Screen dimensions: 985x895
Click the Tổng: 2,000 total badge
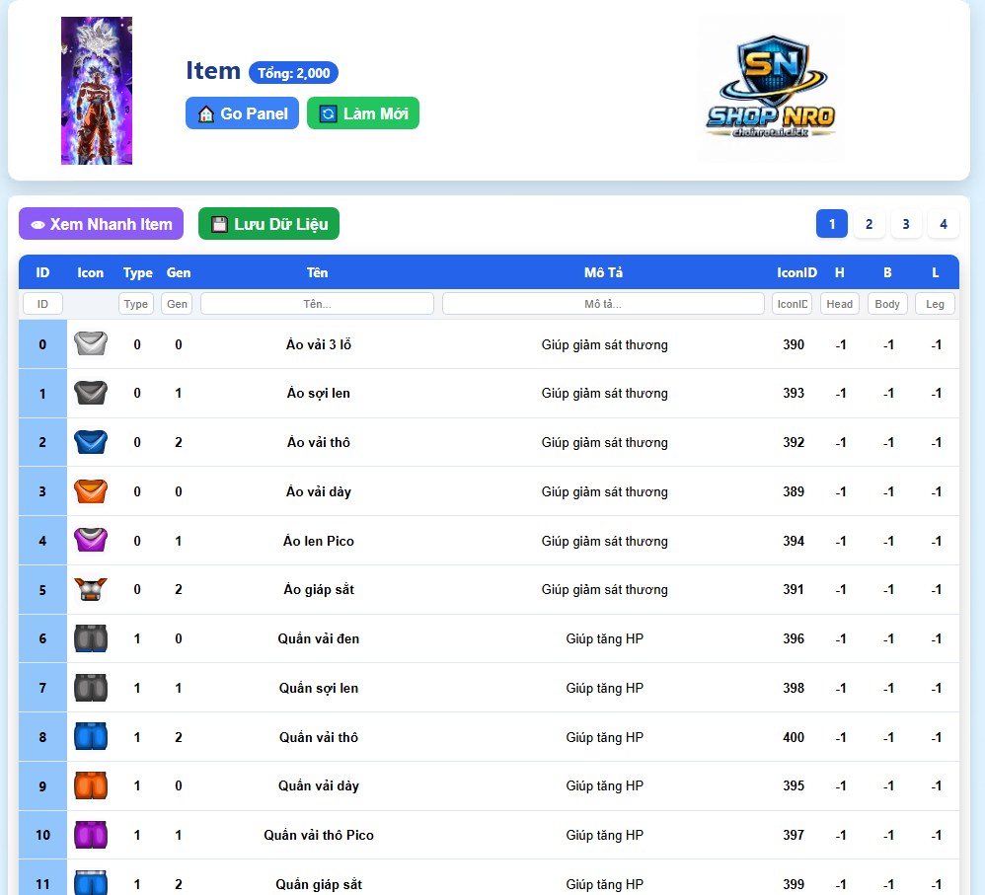(293, 73)
